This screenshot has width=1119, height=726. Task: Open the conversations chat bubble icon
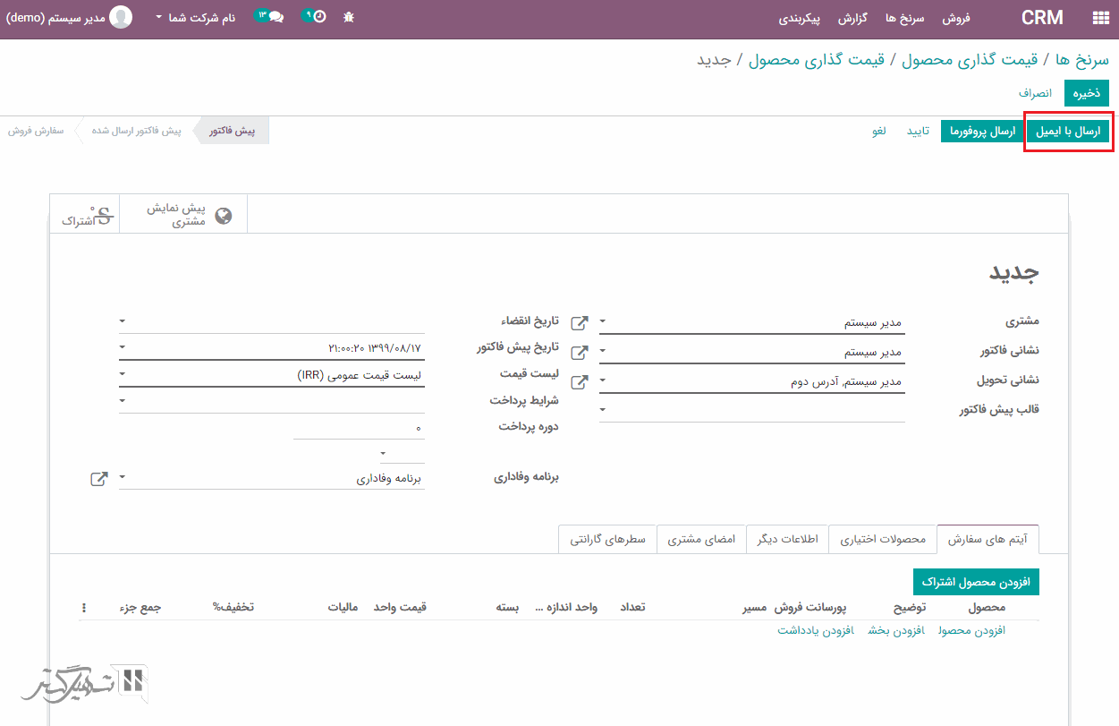click(x=276, y=17)
